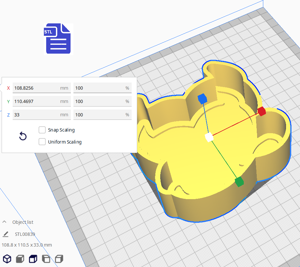This screenshot has width=300, height=267.
Task: Select the left side view cube icon
Action: (x=46, y=259)
